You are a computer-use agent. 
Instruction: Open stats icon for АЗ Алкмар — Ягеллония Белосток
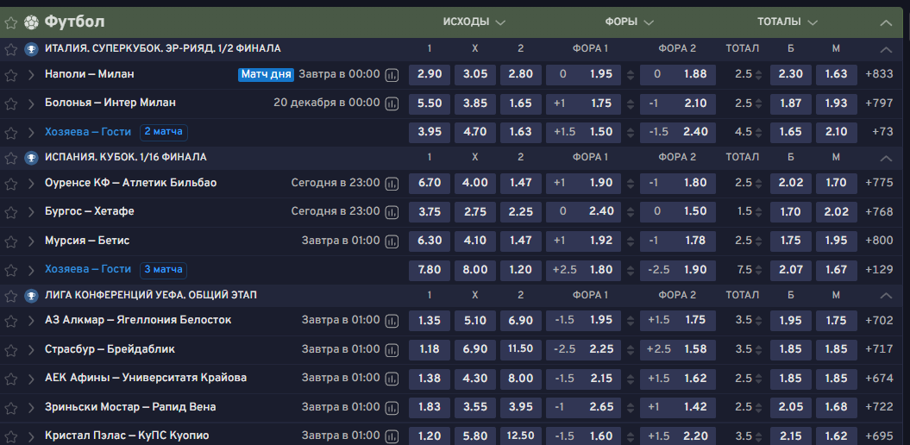pos(392,321)
